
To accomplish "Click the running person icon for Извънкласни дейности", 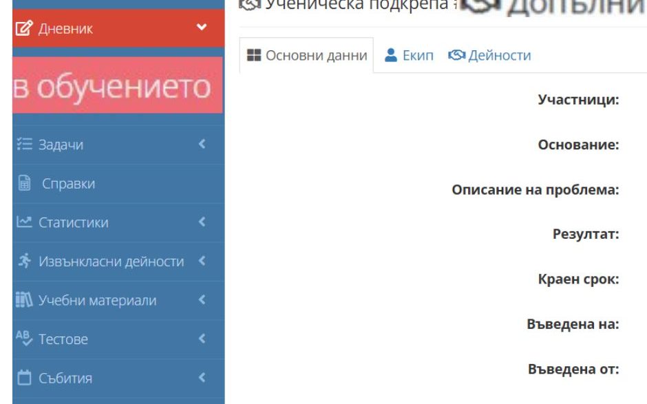I will [23, 262].
